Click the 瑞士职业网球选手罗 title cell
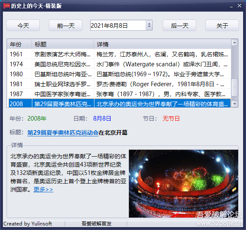The width and height of the screenshot is (246, 230). point(63,84)
